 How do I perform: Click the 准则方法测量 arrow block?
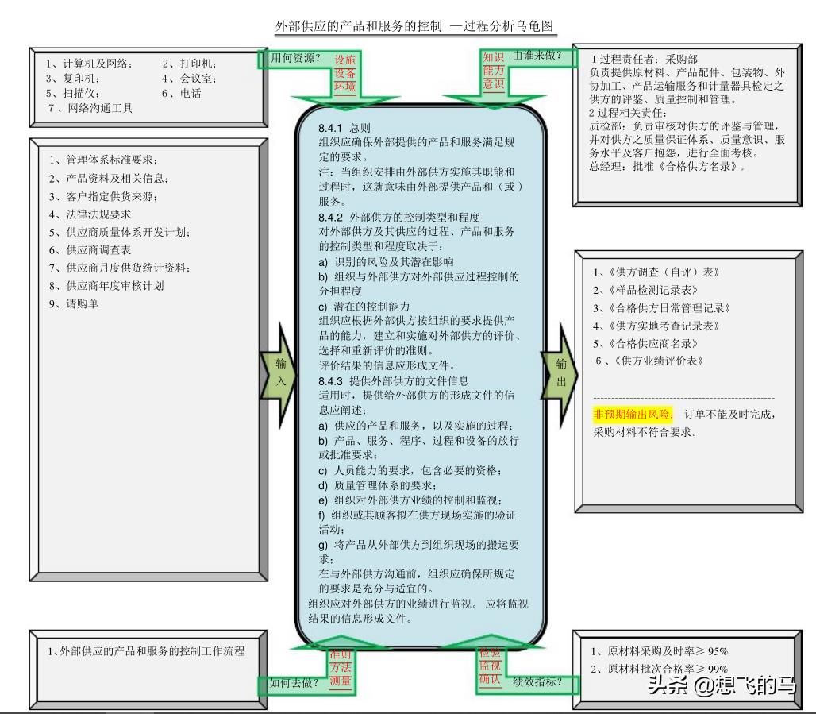[x=341, y=668]
